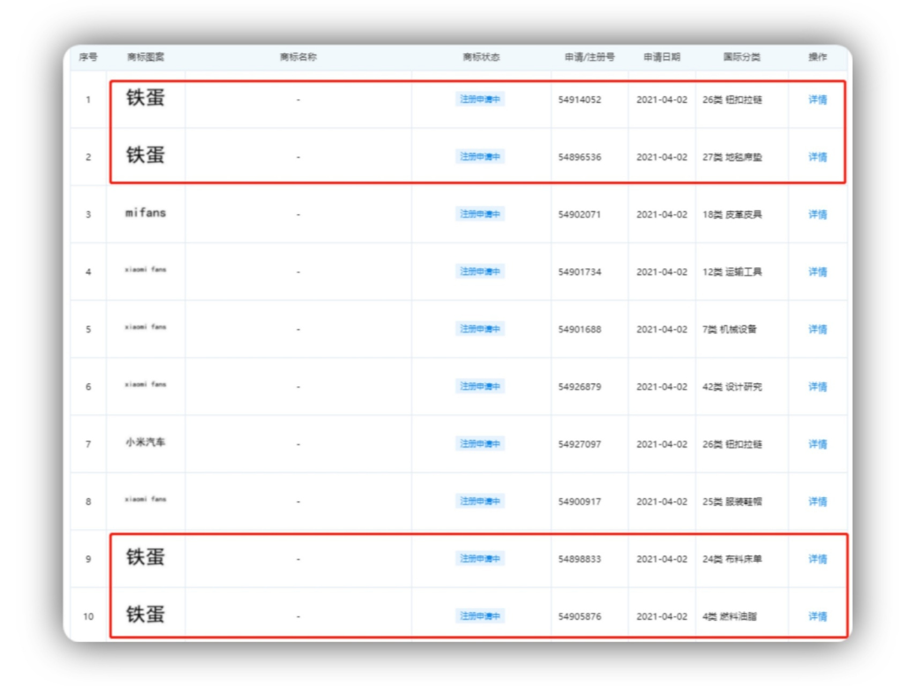Select the 18类 皮革皮具 category cell

(x=732, y=214)
